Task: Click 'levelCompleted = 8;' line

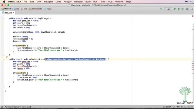Action: [23, 39]
